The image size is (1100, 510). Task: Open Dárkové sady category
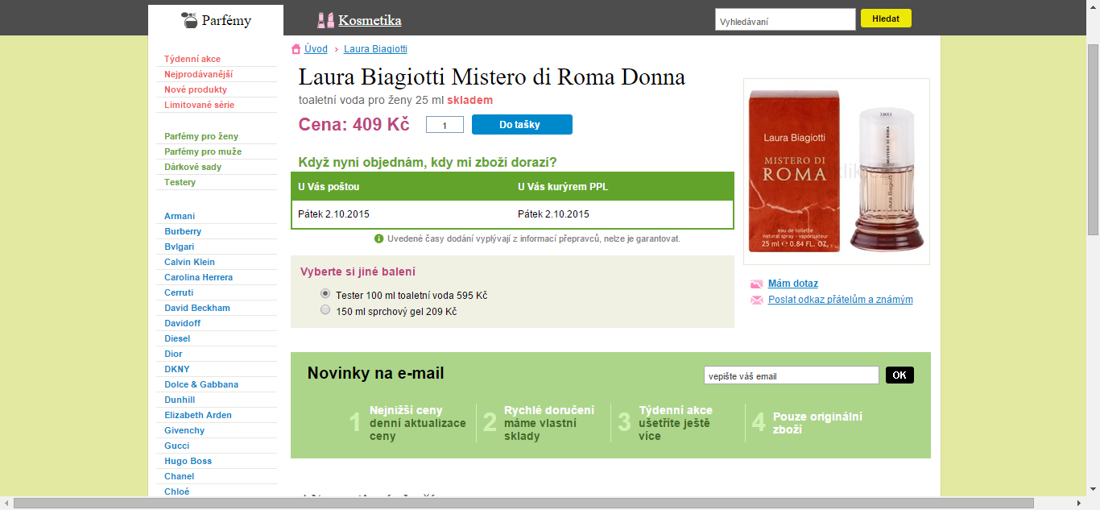click(x=193, y=167)
